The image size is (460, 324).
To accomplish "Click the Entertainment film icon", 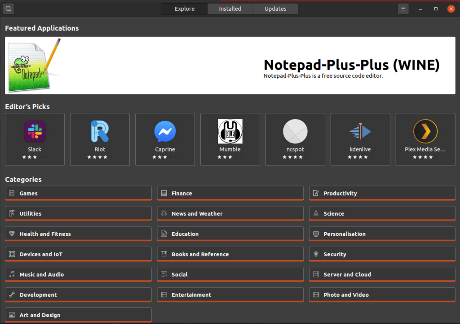I will click(164, 294).
